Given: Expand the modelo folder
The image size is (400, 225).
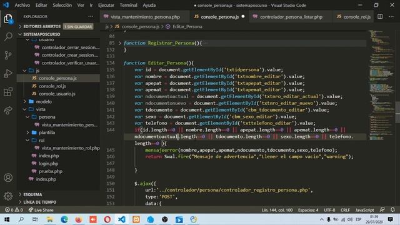Looking at the screenshot, I should (x=44, y=101).
